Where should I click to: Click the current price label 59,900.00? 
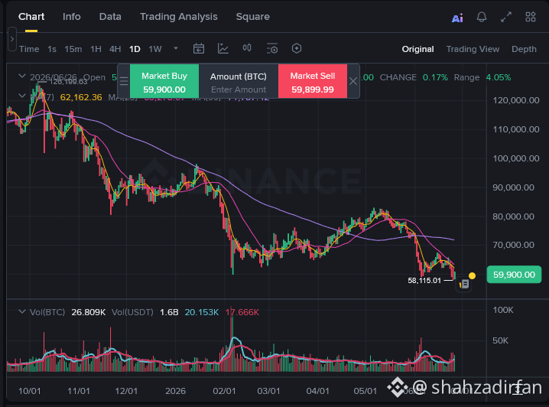click(x=514, y=275)
